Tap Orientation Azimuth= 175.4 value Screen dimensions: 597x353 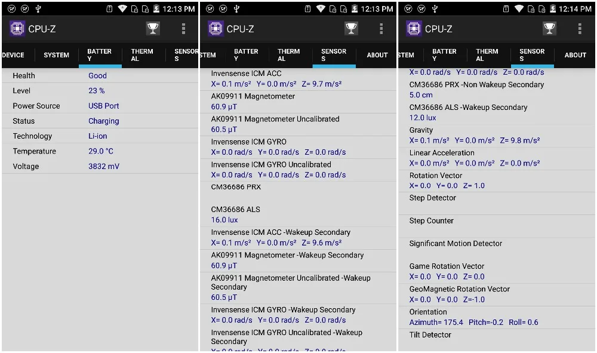[436, 323]
